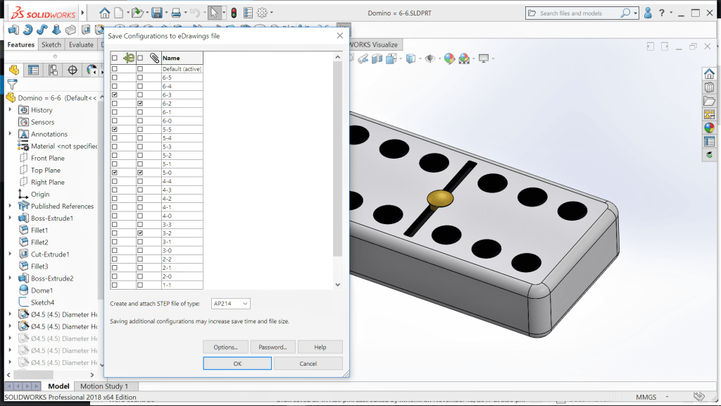721x406 pixels.
Task: Click the Home icon in the top toolbar
Action: coord(104,13)
